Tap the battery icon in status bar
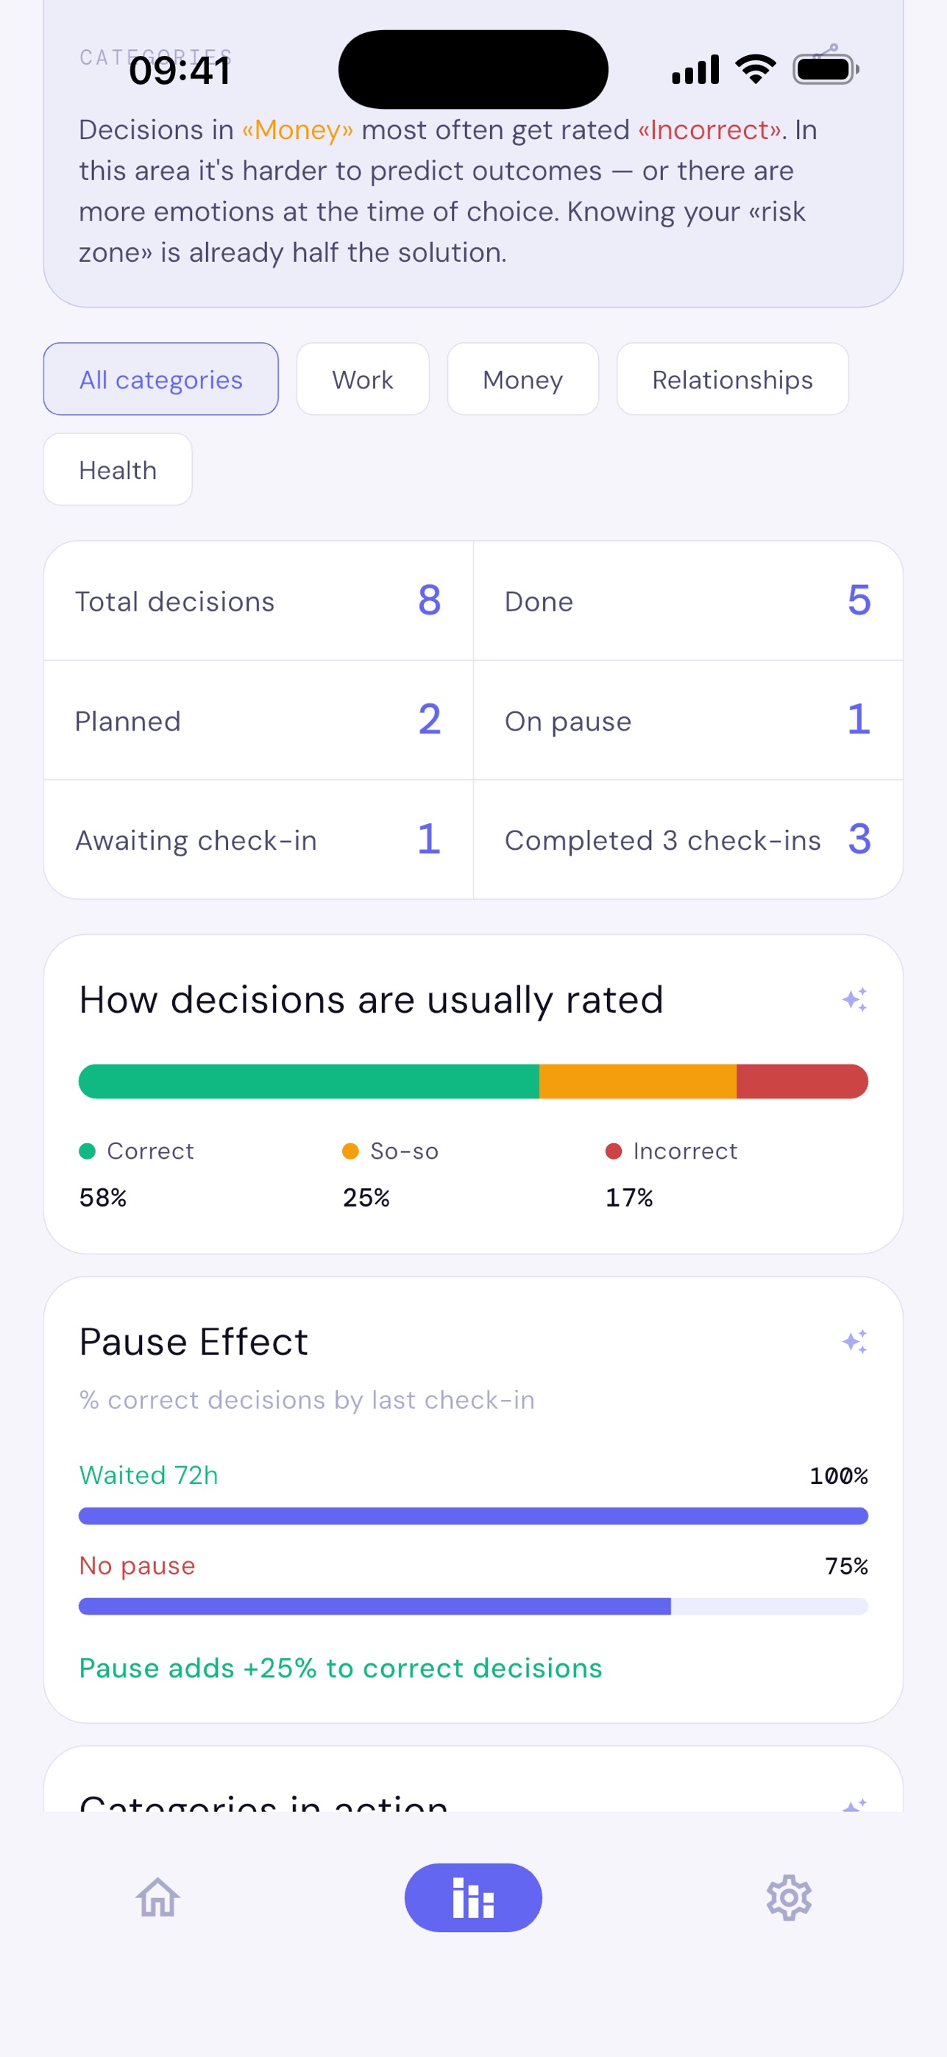This screenshot has width=947, height=2057. tap(826, 69)
